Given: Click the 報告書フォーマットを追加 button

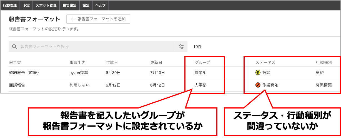Looking at the screenshot, I should click(x=98, y=19).
